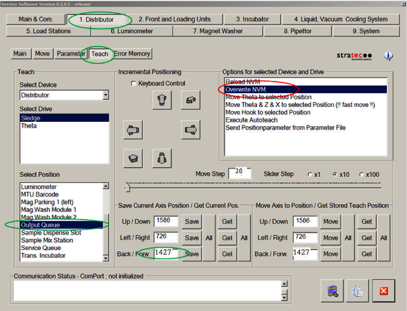407x311 pixels.
Task: Click Move for the Left / Right axis
Action: point(330,238)
